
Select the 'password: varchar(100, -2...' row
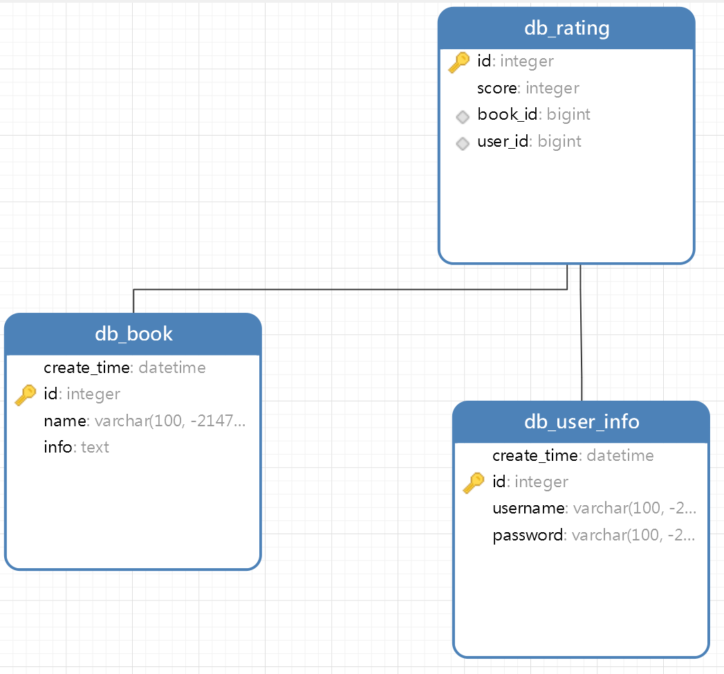[x=582, y=535]
